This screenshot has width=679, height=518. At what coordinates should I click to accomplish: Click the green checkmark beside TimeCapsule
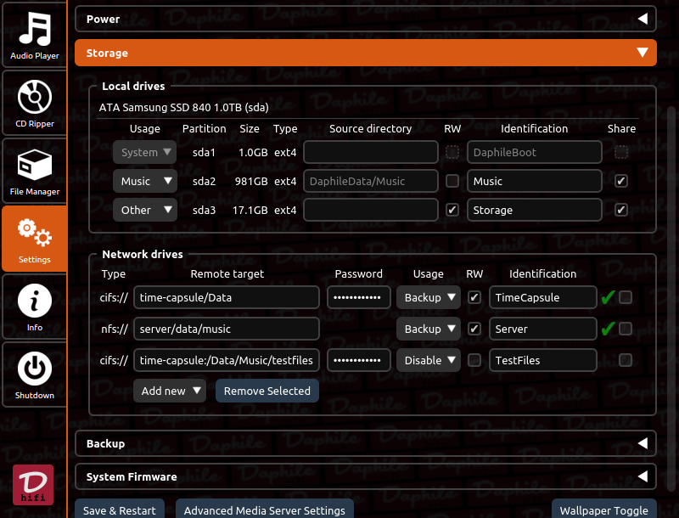tap(607, 298)
